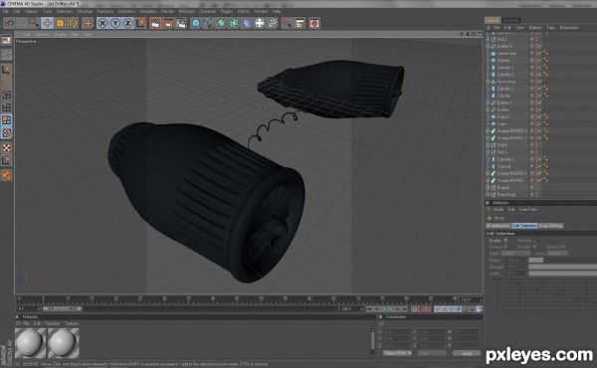597x368 pixels.
Task: Switch to the Modeling Axis tab
Action: (x=498, y=226)
